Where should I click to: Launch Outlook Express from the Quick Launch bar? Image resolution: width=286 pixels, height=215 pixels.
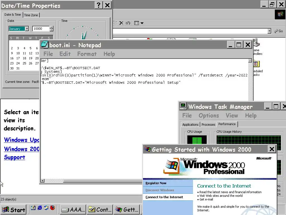46,208
